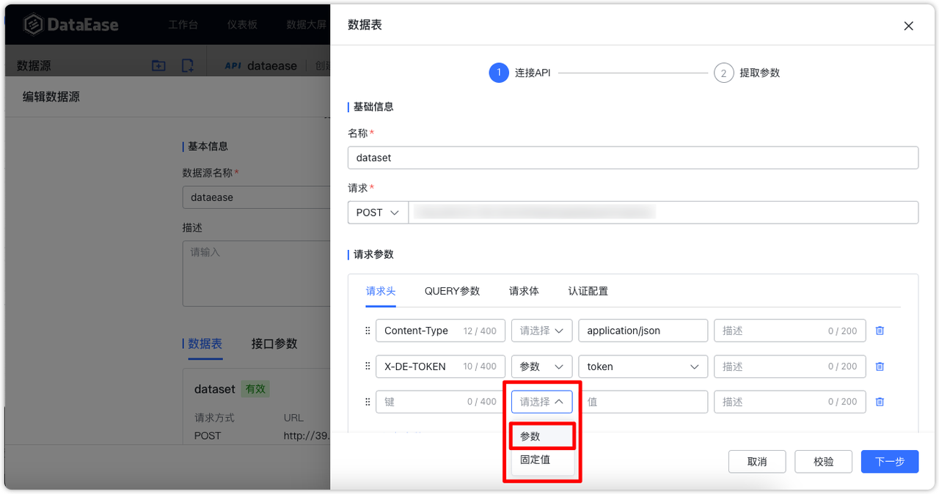
Task: Switch to the QUERY参数 tab
Action: (452, 291)
